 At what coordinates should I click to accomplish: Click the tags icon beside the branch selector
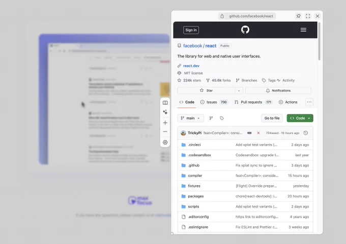(221, 118)
